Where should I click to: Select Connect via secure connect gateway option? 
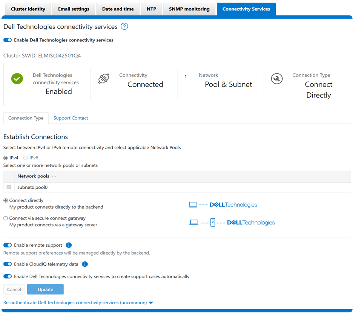click(6, 218)
